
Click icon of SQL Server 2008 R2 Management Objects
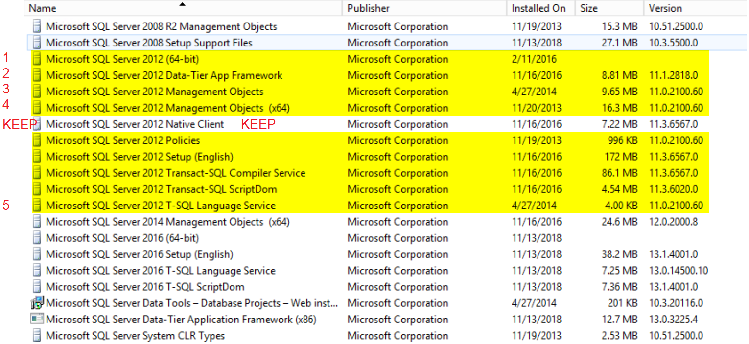pyautogui.click(x=36, y=26)
